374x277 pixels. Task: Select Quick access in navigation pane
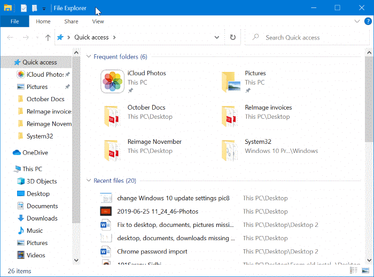36,62
